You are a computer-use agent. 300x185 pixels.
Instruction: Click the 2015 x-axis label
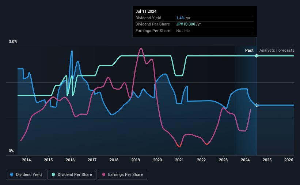click(x=48, y=160)
